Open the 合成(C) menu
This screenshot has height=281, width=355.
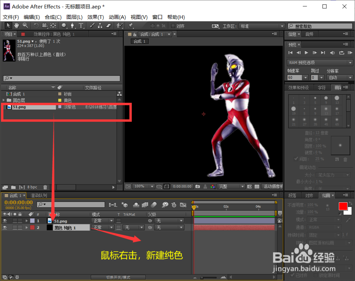coord(53,17)
